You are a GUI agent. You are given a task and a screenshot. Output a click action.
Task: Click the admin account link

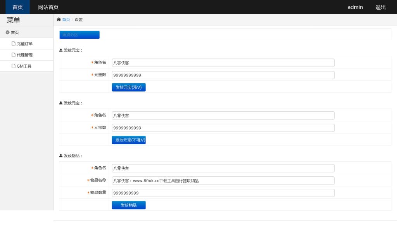[355, 7]
